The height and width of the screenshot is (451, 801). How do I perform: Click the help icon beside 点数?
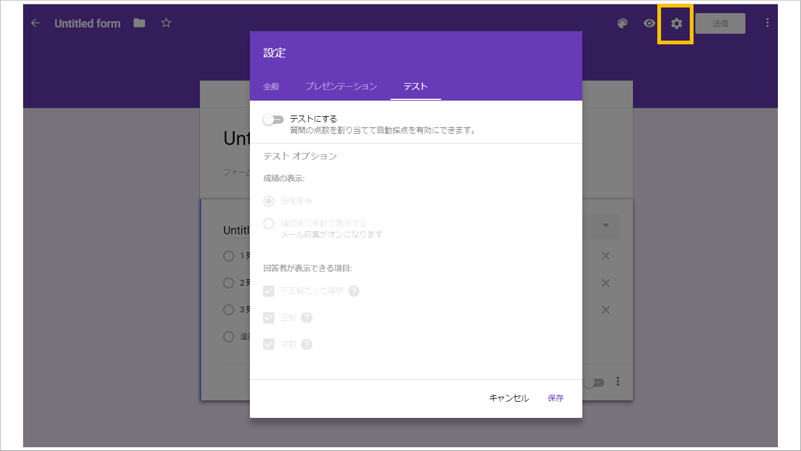coord(306,344)
